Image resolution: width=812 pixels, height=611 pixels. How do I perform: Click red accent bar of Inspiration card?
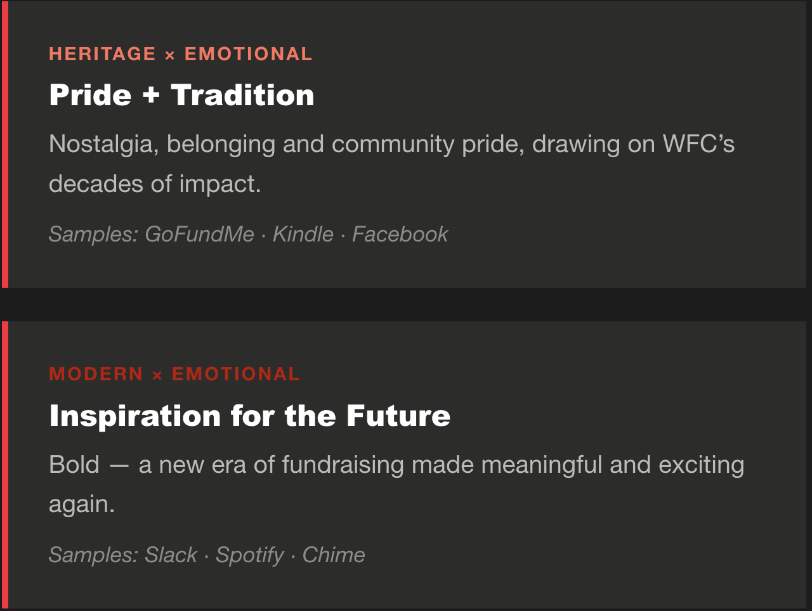5,466
